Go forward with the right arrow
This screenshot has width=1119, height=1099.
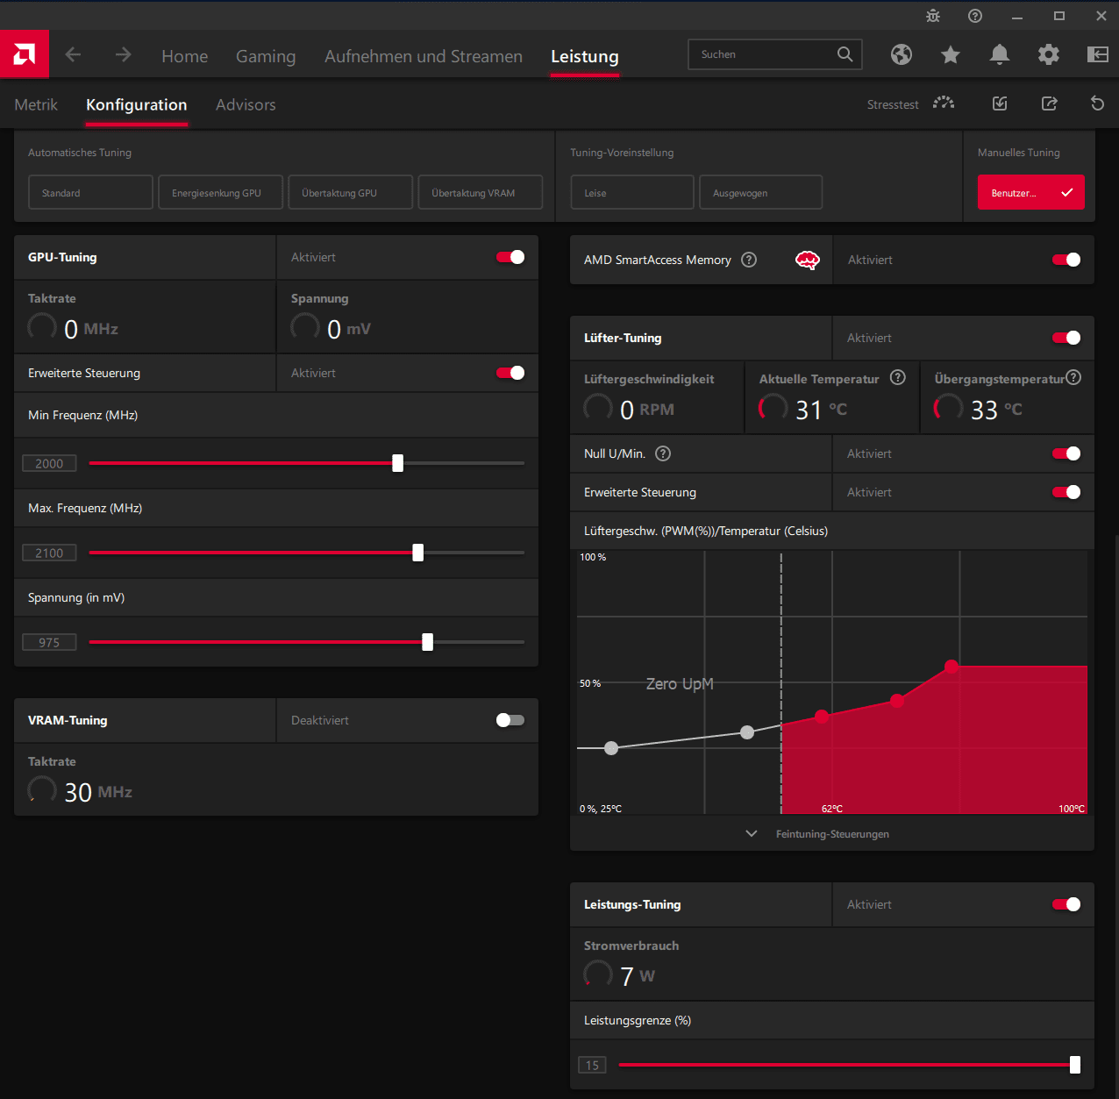pyautogui.click(x=123, y=54)
